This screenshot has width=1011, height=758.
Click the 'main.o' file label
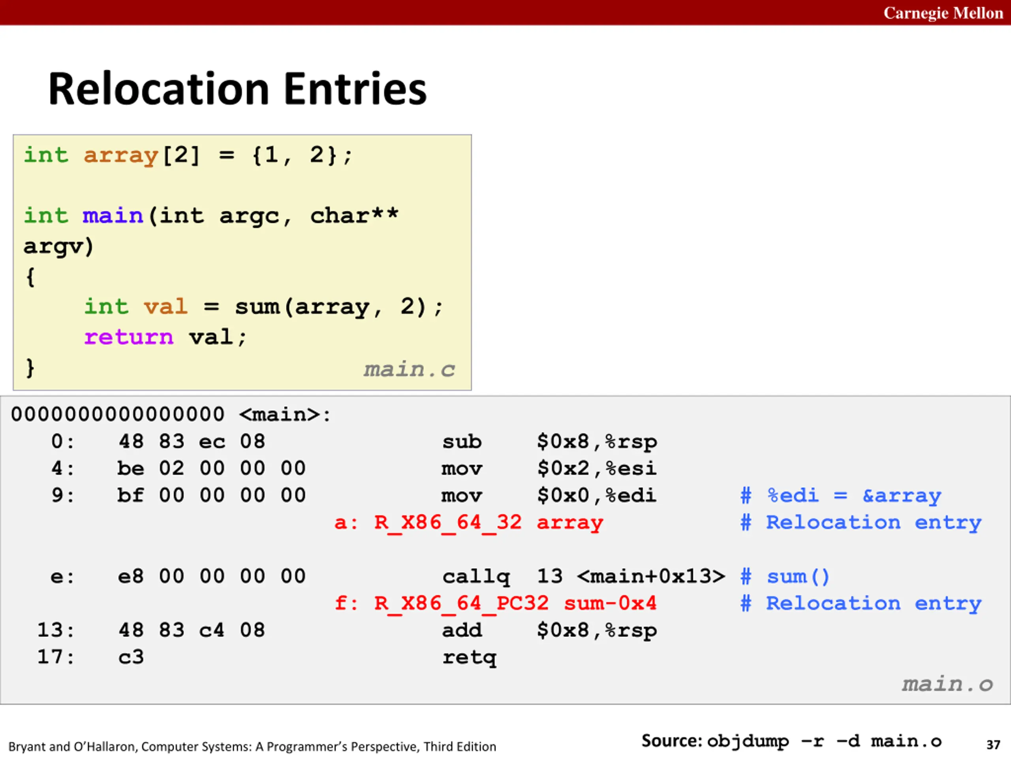[947, 685]
